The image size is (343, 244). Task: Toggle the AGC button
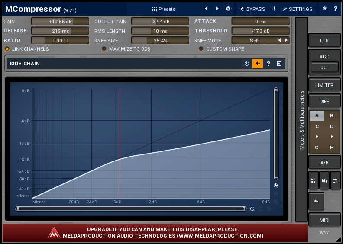pyautogui.click(x=324, y=57)
